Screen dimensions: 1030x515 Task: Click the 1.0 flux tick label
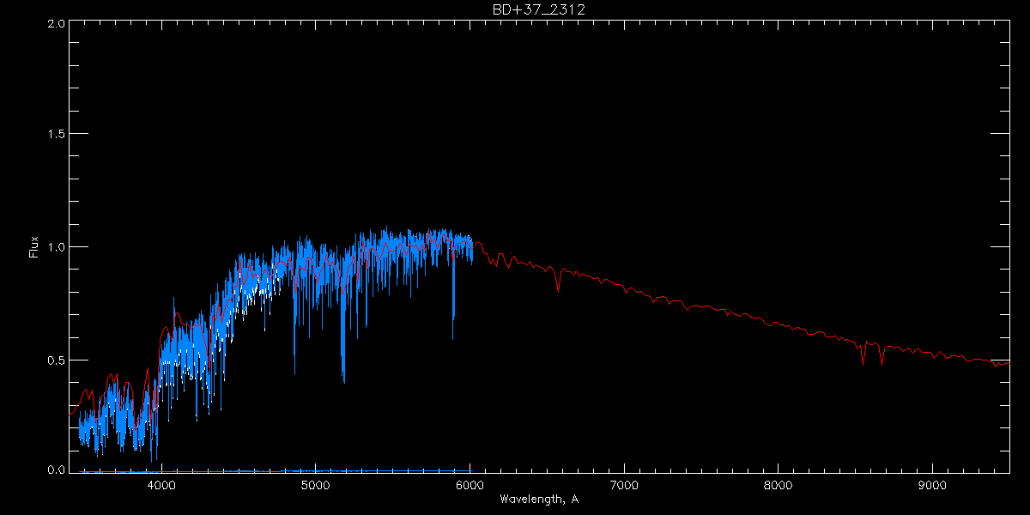(x=56, y=247)
